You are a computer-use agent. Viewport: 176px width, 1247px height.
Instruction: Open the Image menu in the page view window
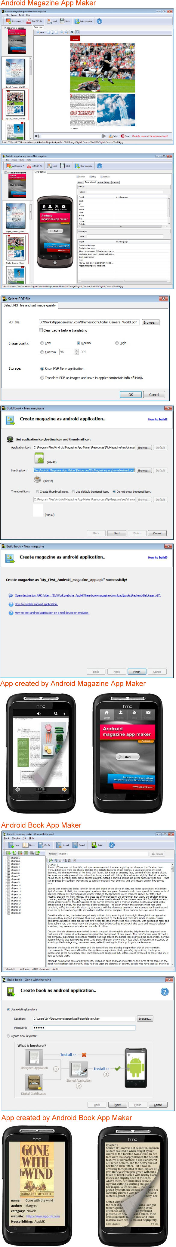click(x=14, y=15)
